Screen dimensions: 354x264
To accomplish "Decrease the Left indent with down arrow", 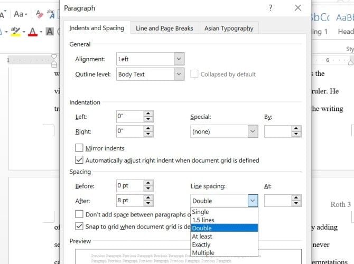I will pos(148,119).
